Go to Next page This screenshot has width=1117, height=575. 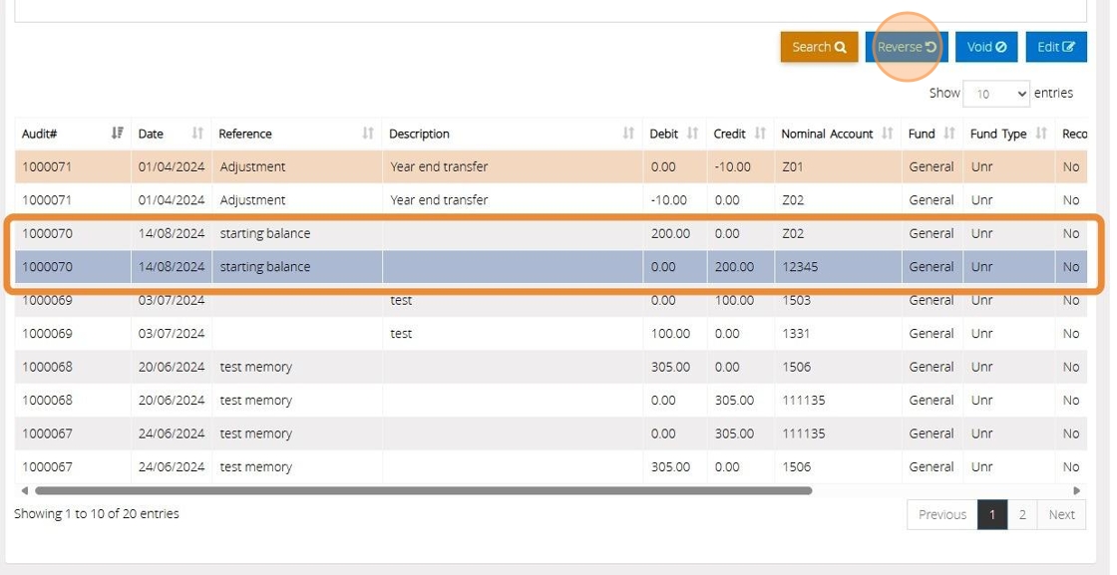1061,514
